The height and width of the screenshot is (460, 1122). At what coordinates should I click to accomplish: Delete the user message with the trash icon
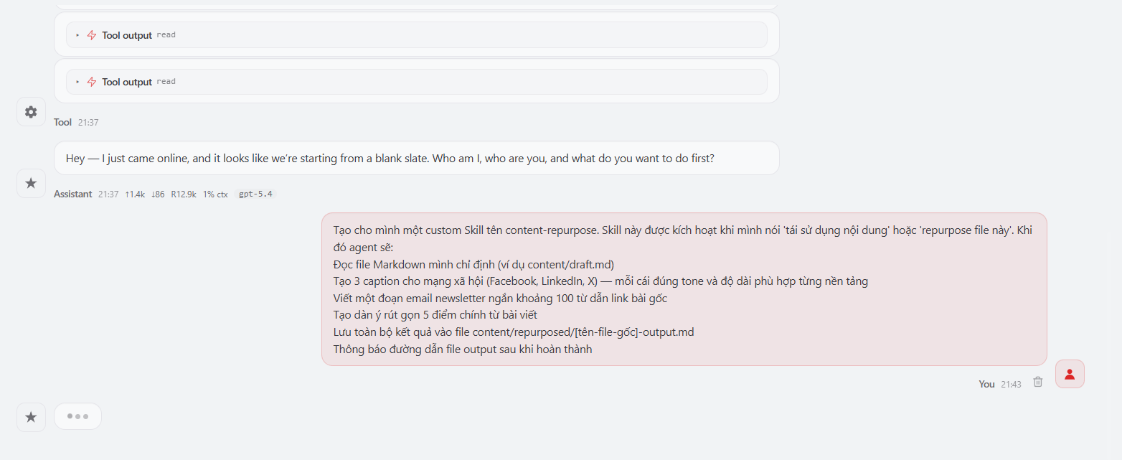(1037, 382)
